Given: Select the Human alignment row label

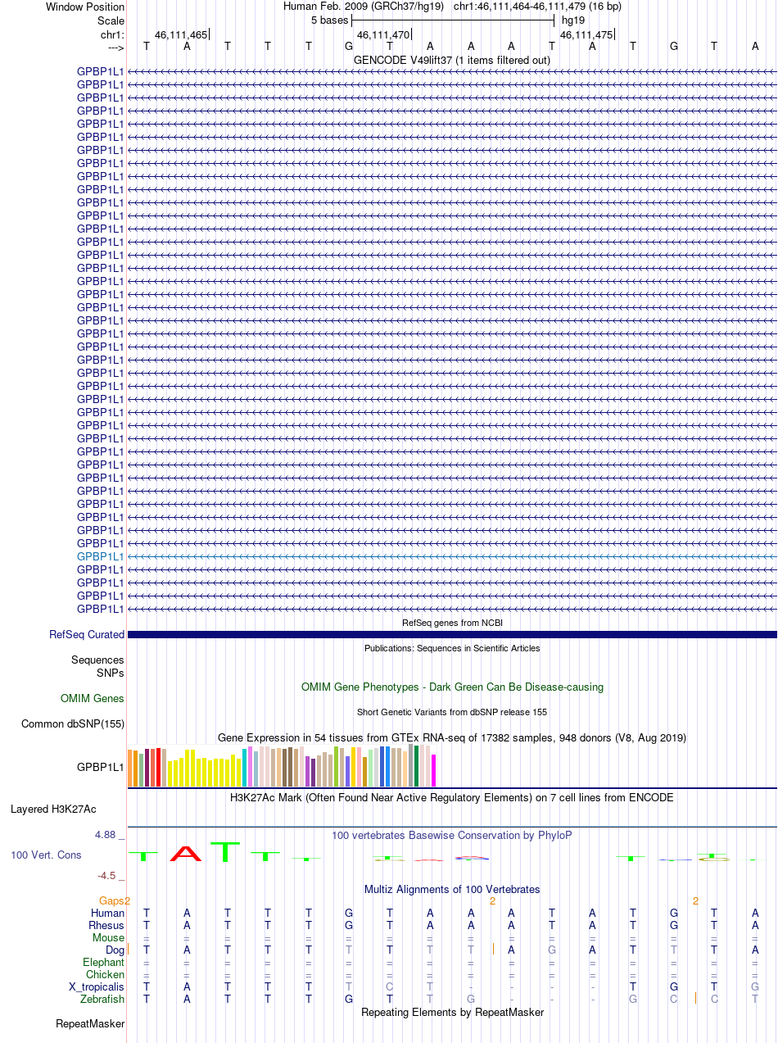Looking at the screenshot, I should click(x=107, y=914).
